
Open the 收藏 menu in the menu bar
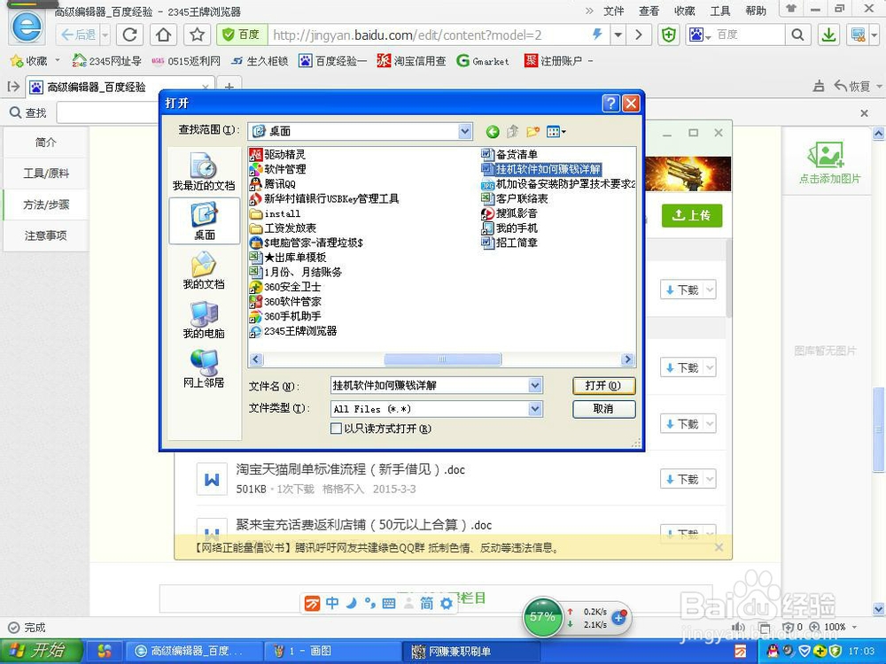pyautogui.click(x=684, y=11)
